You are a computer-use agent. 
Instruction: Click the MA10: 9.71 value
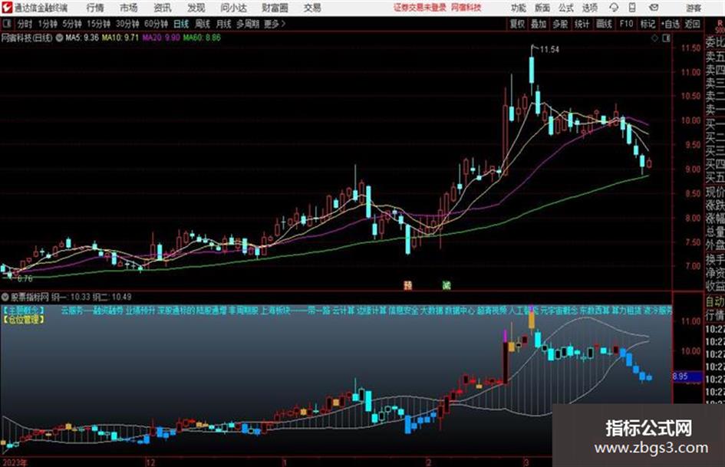120,38
